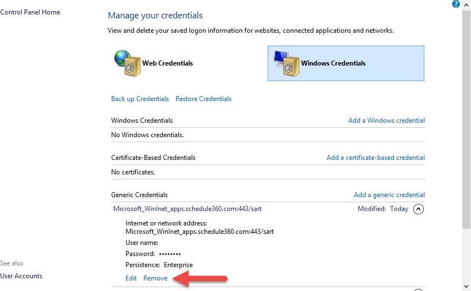This screenshot has height=291, width=471.
Task: Click Add a certificate-based credential
Action: pos(375,158)
